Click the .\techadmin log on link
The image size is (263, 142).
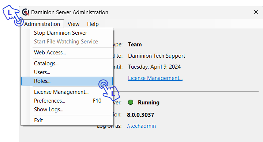(142, 126)
